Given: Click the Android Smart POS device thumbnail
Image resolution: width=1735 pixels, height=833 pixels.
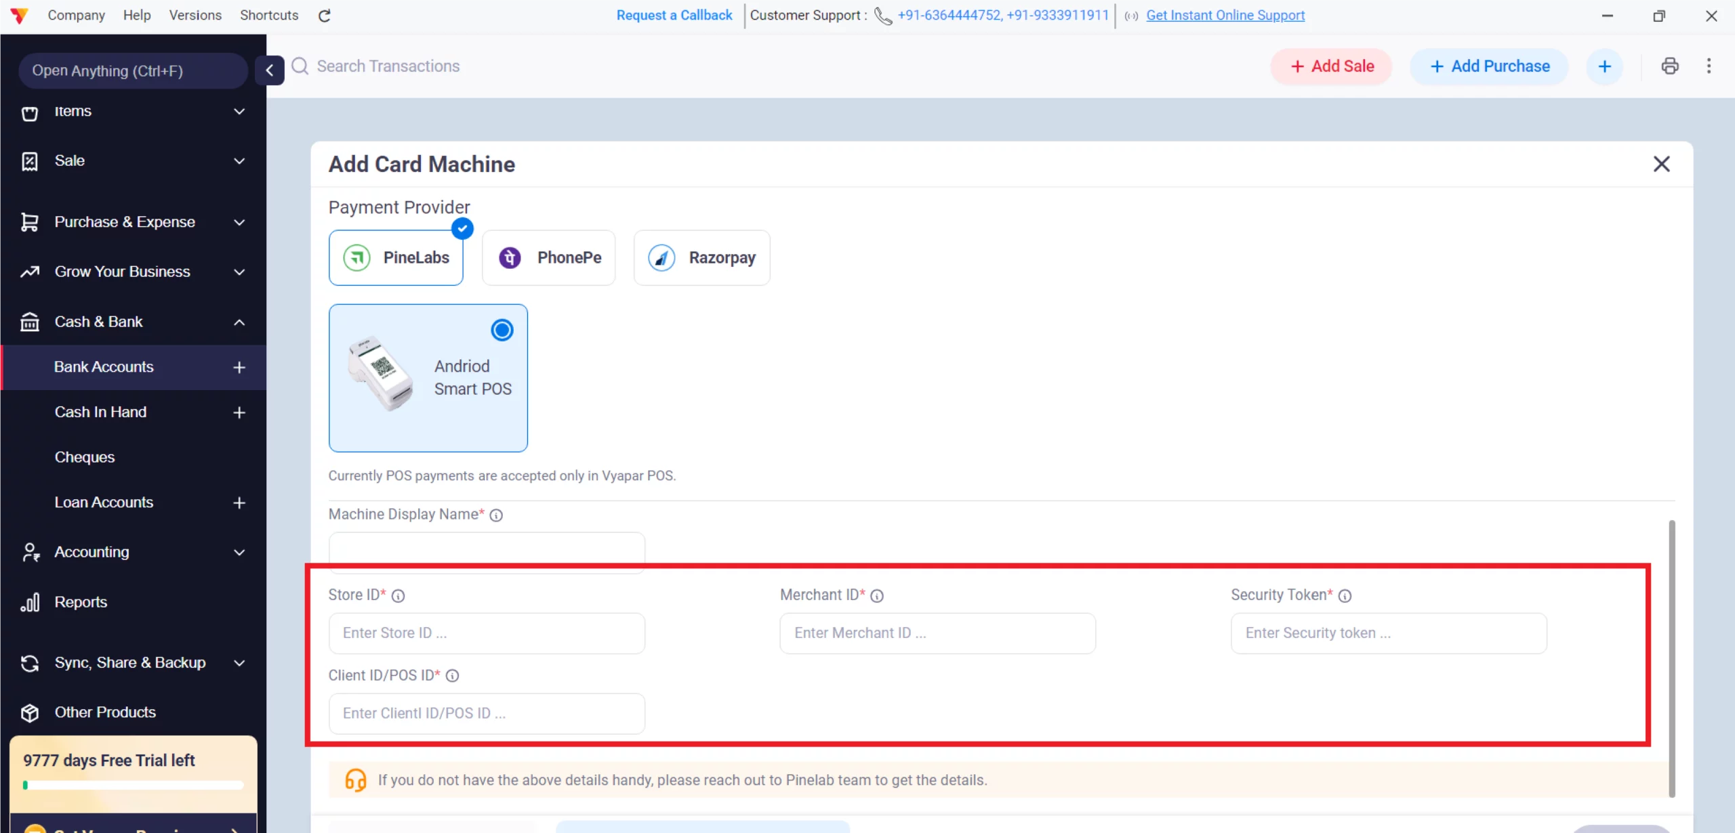Looking at the screenshot, I should pyautogui.click(x=381, y=373).
